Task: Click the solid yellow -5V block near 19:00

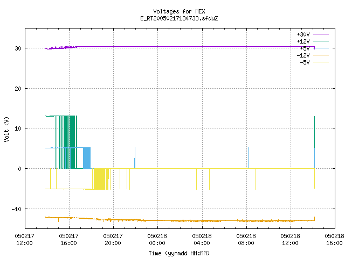Action: point(99,179)
